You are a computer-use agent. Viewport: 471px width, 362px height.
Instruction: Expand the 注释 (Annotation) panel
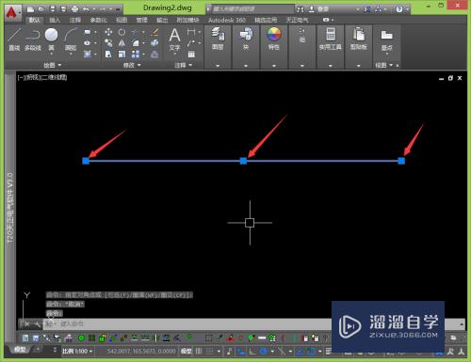click(x=184, y=65)
